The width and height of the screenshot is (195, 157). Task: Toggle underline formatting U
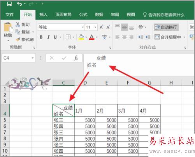pos(55,37)
